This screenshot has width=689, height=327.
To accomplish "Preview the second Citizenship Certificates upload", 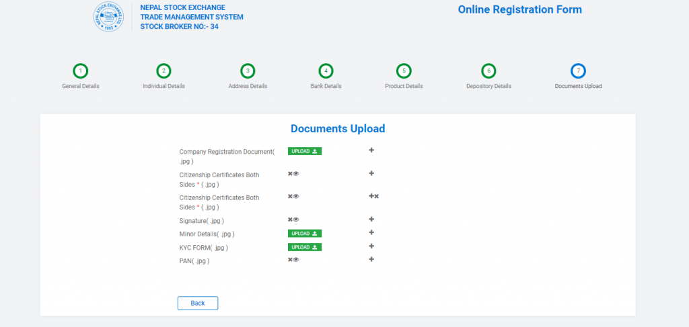I will point(296,197).
